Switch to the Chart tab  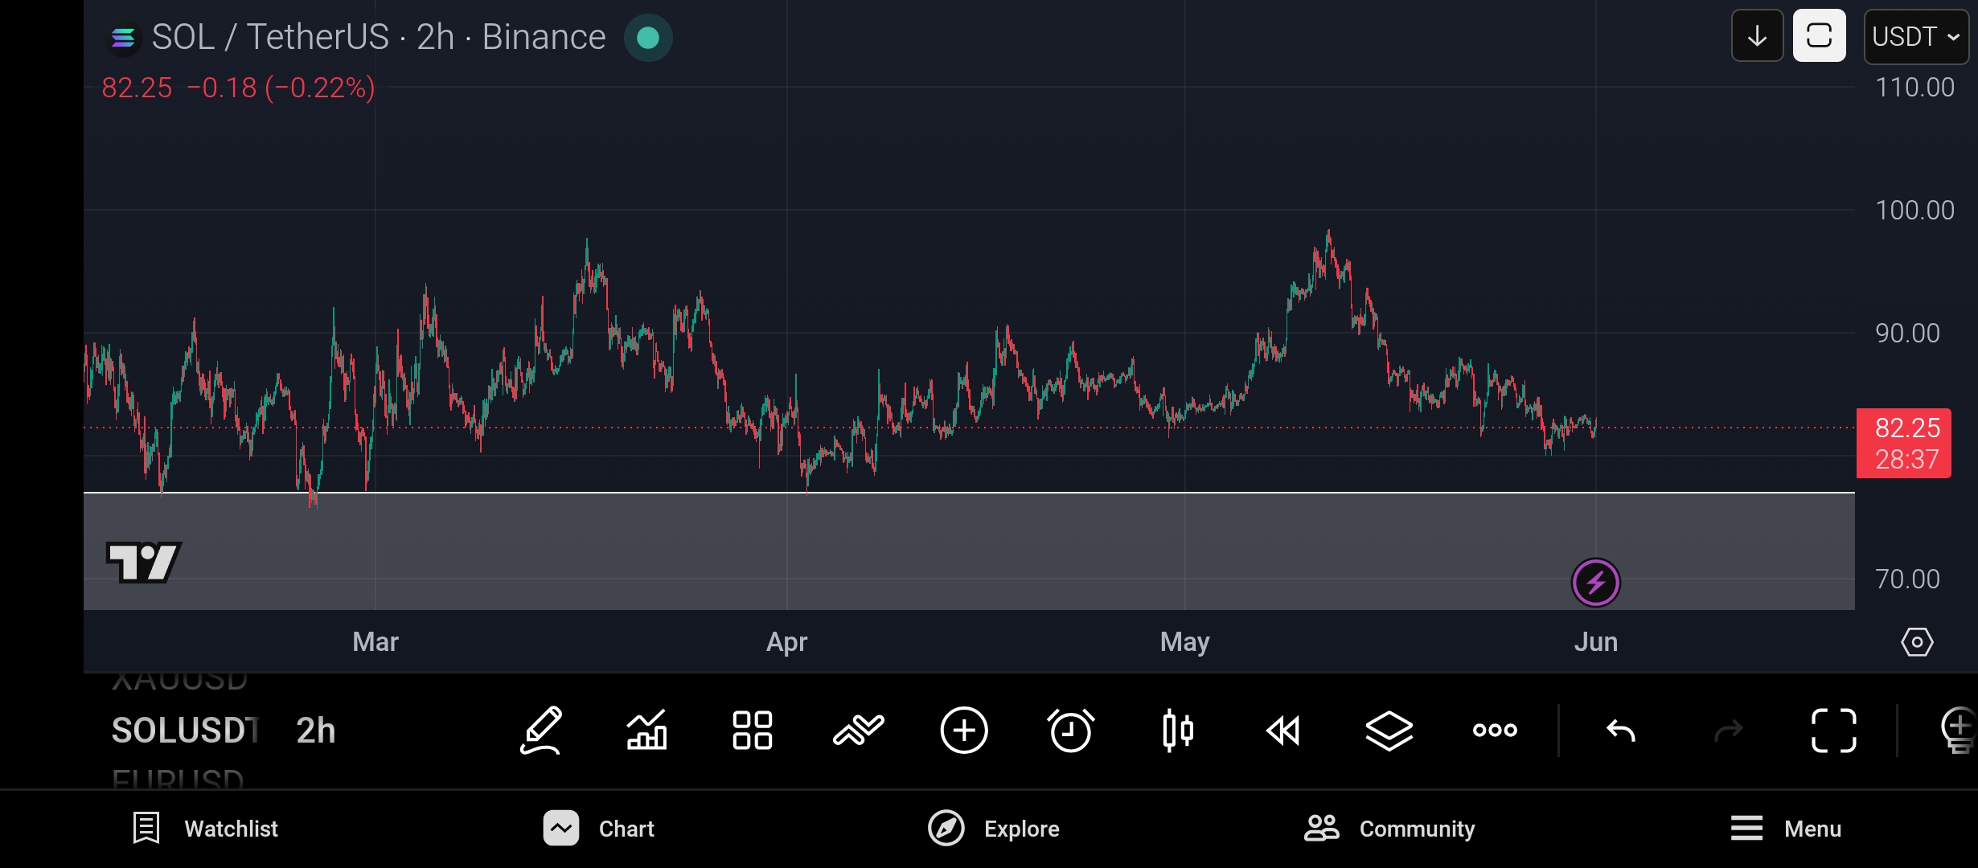599,829
